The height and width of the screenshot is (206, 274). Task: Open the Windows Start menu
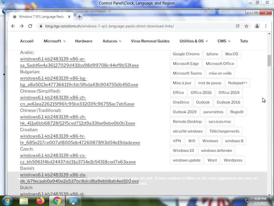click(7, 201)
